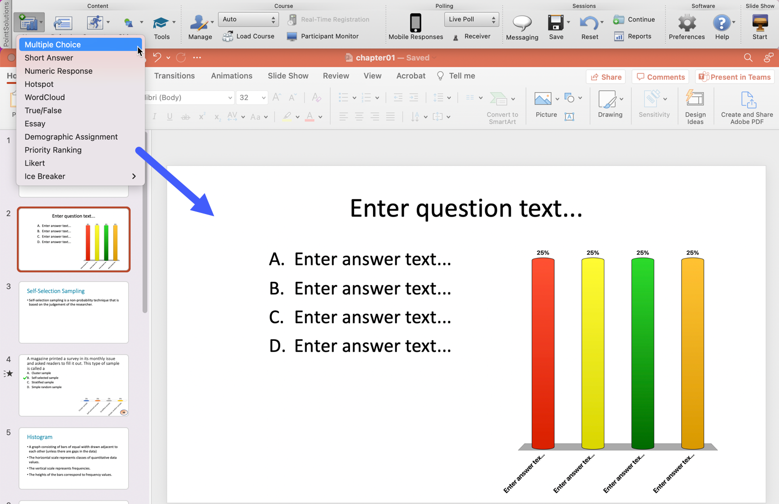Image resolution: width=779 pixels, height=504 pixels.
Task: Click the Tools graduation cap icon
Action: (x=161, y=23)
